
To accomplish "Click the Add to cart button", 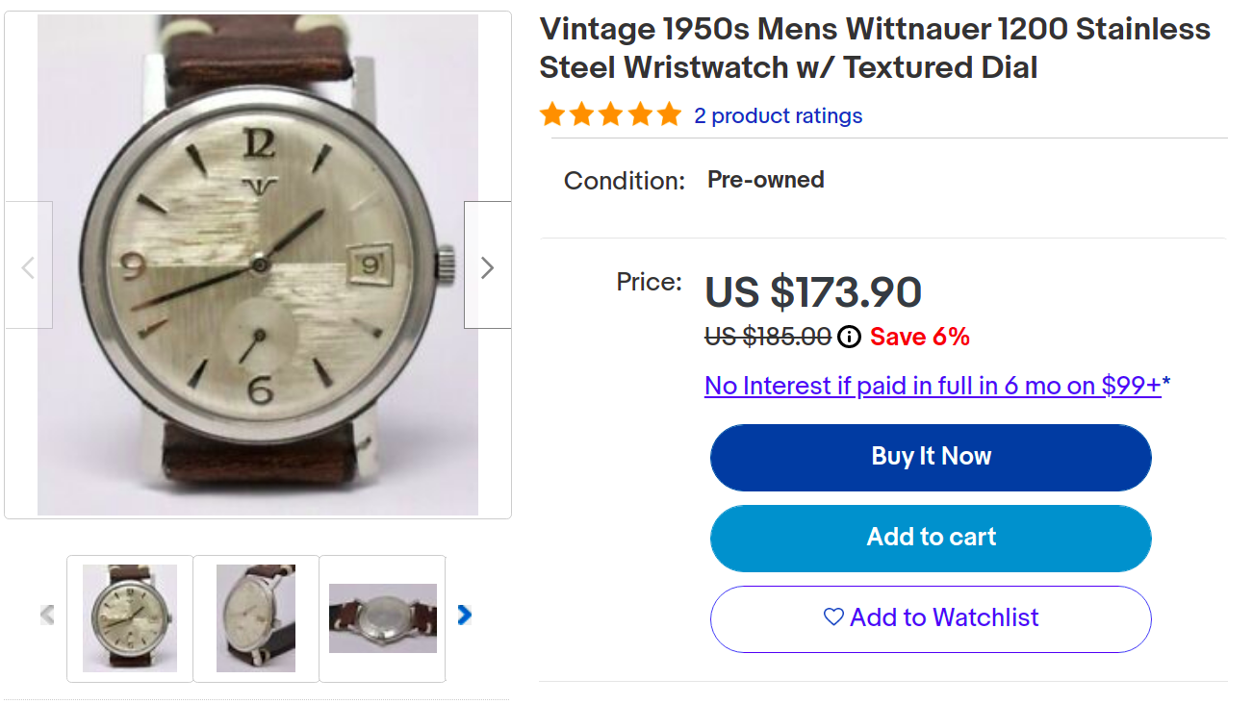I will (x=931, y=538).
